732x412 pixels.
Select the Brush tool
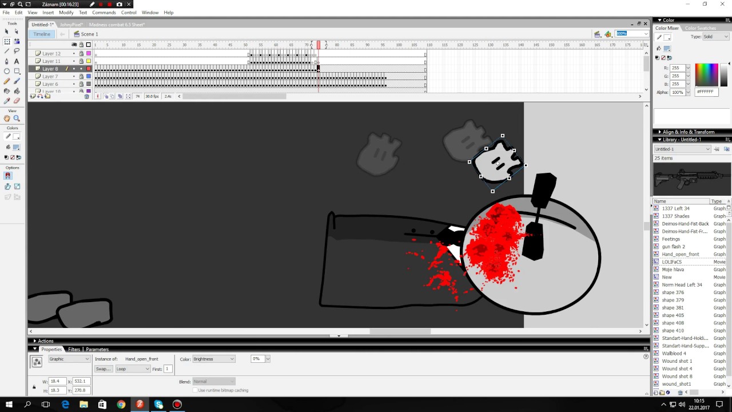pyautogui.click(x=17, y=81)
